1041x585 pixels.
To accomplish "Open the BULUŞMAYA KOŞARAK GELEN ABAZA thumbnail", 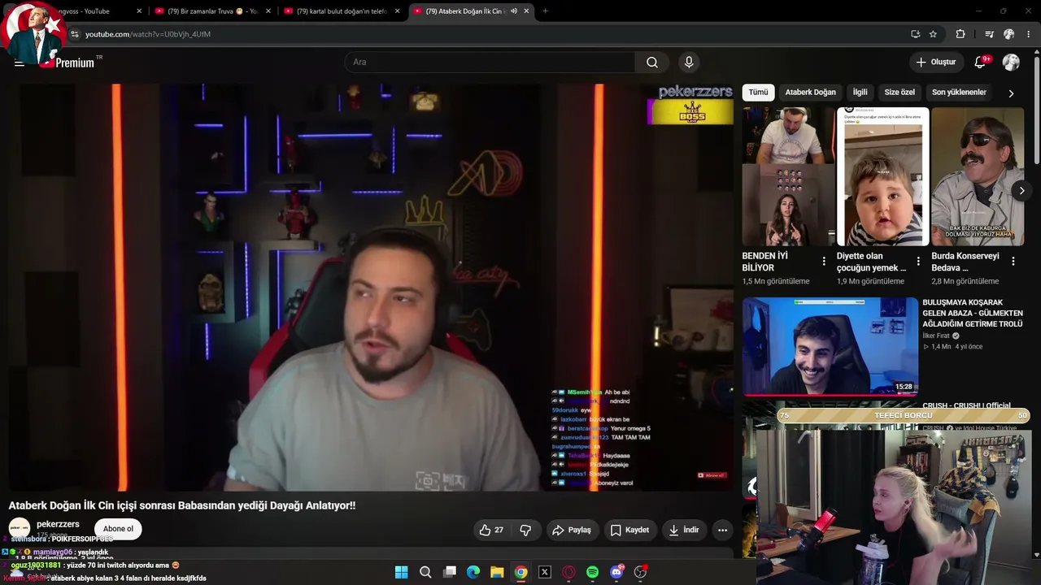I will point(830,346).
